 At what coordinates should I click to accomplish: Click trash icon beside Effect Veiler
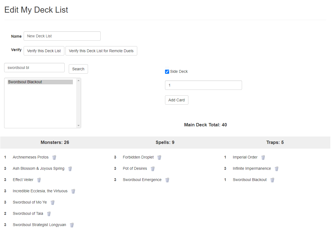39,180
